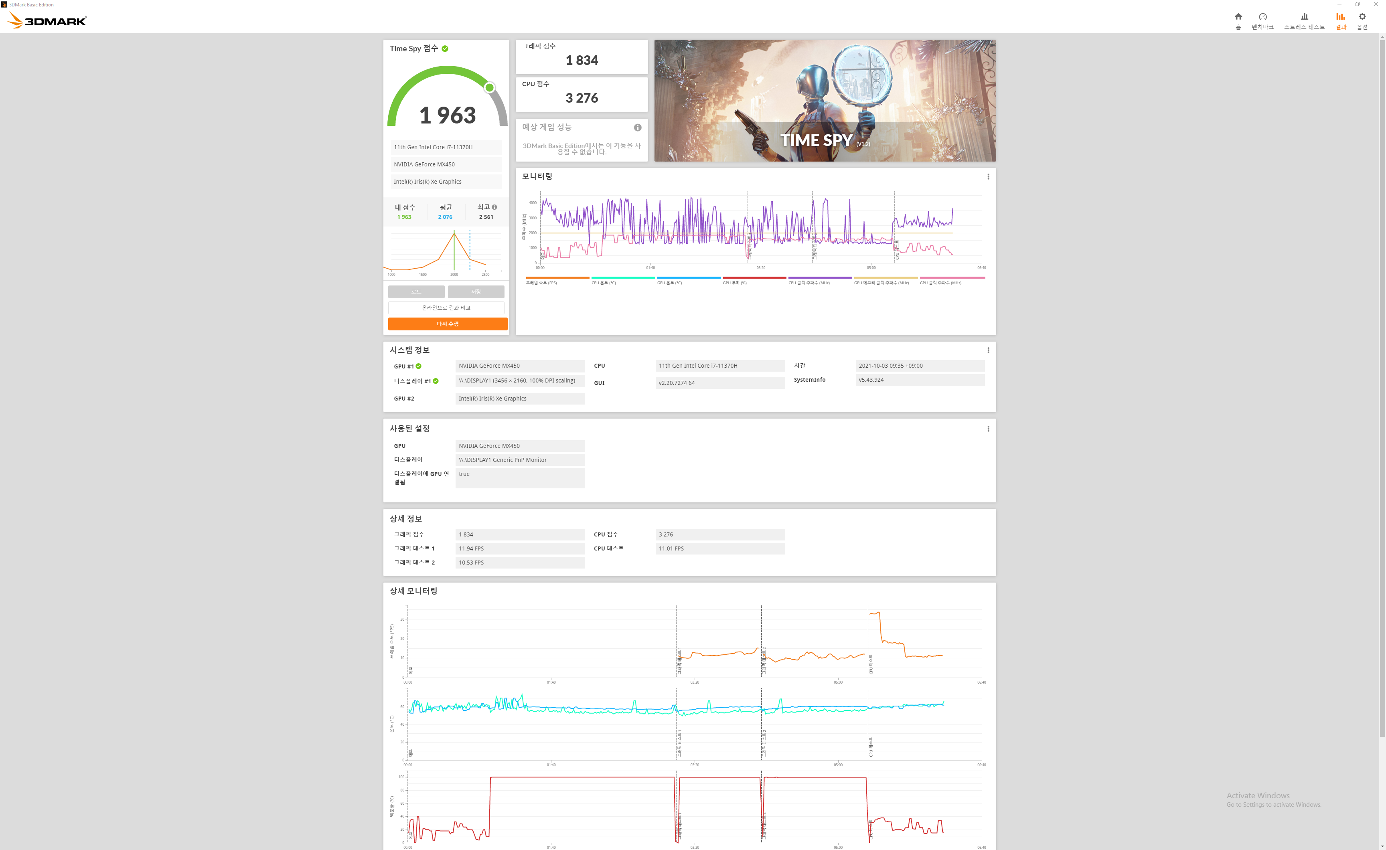The width and height of the screenshot is (1386, 850).
Task: Click the Time Spy banner thumbnail
Action: point(825,100)
